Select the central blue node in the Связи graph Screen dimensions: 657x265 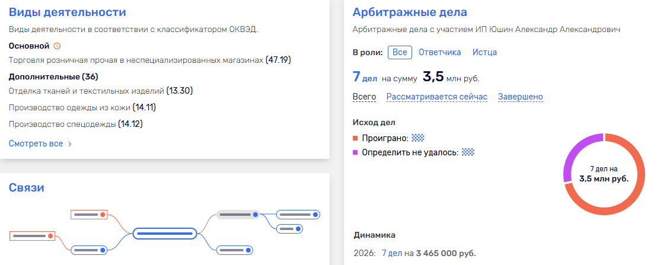click(164, 234)
